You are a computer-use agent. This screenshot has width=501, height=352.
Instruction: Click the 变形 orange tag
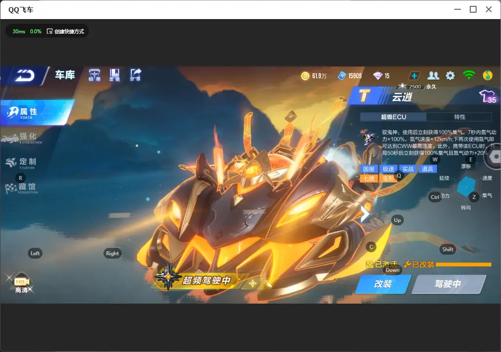(x=388, y=178)
